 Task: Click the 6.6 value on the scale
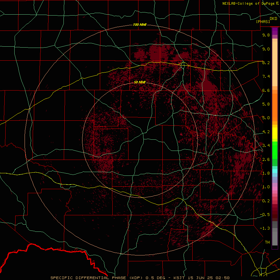pos(266,90)
